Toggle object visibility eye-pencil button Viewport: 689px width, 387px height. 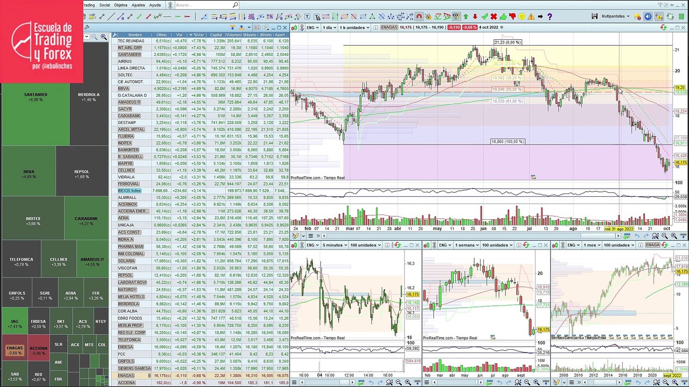click(456, 17)
